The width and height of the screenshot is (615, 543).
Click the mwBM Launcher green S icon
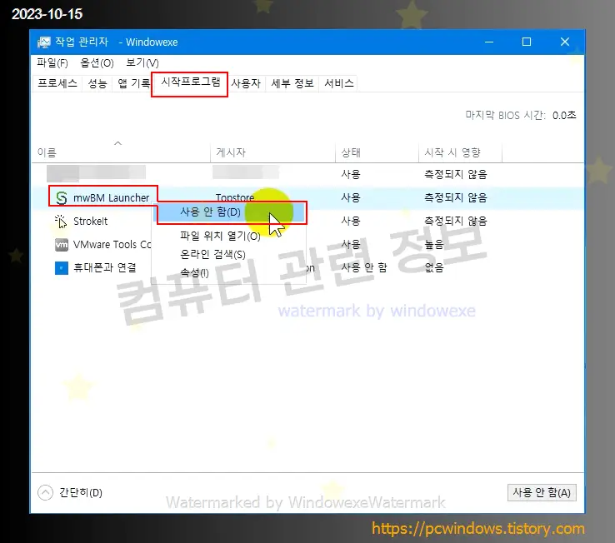[61, 198]
